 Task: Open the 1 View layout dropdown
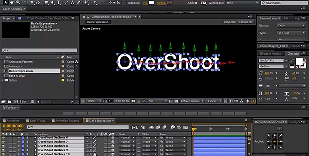click(x=214, y=101)
